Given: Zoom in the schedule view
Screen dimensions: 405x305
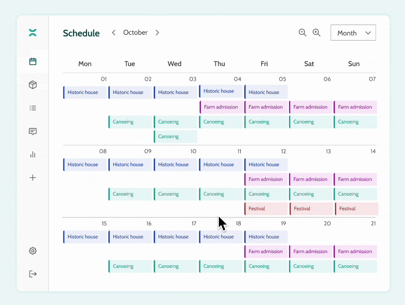Looking at the screenshot, I should (317, 32).
